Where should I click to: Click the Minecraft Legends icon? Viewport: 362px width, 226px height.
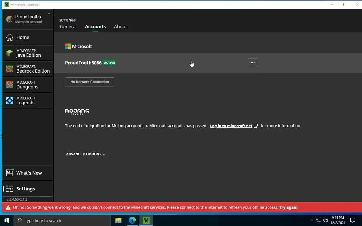pos(10,101)
